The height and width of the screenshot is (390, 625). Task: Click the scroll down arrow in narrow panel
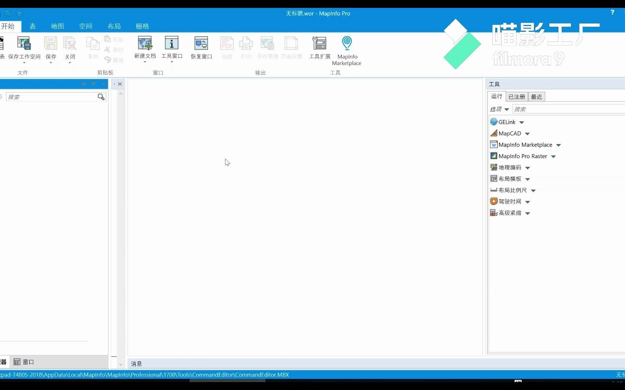121,365
